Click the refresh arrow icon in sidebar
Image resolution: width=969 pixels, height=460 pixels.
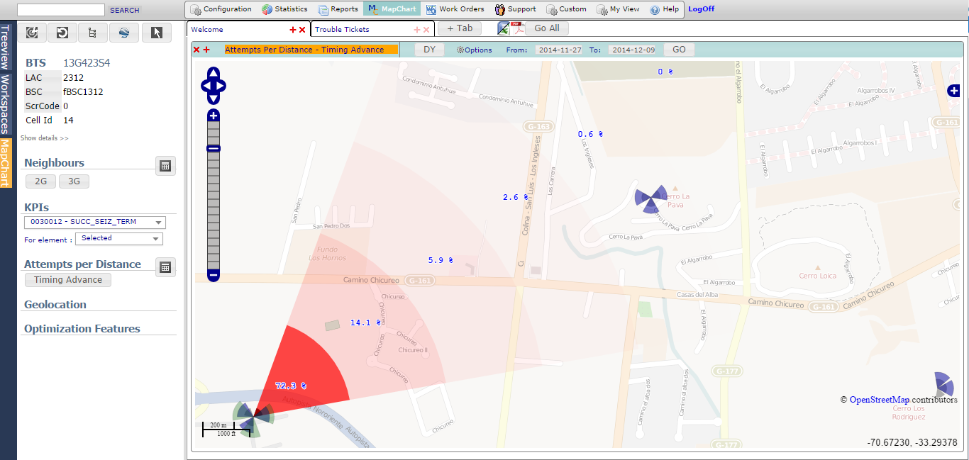(62, 33)
